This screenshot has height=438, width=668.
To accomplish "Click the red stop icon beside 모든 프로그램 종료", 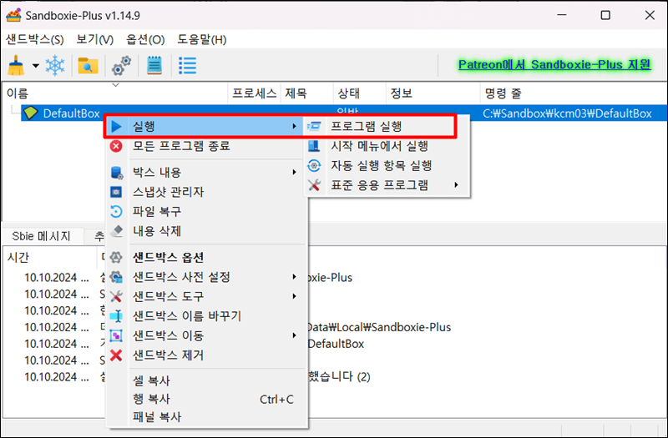I will pos(116,146).
